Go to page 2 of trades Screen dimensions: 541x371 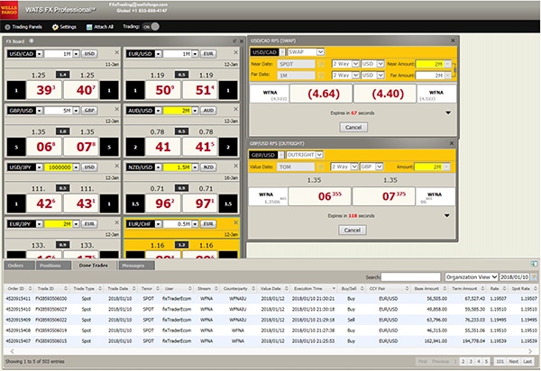point(463,361)
